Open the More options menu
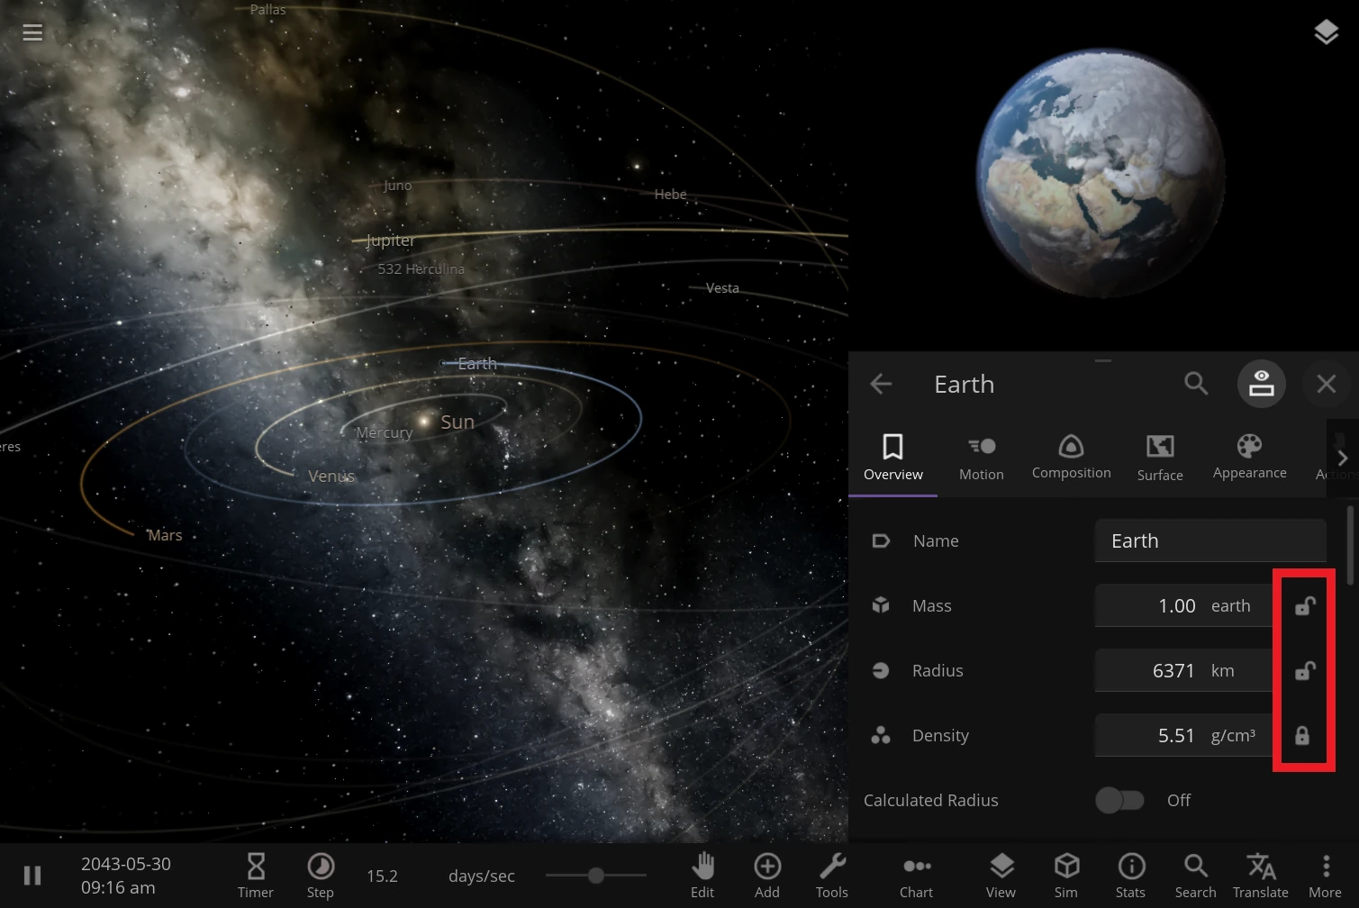Image resolution: width=1359 pixels, height=908 pixels. pyautogui.click(x=1326, y=876)
